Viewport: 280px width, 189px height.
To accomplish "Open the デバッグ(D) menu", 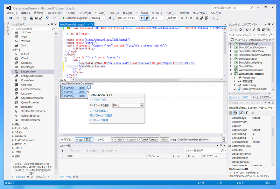I will point(85,13).
